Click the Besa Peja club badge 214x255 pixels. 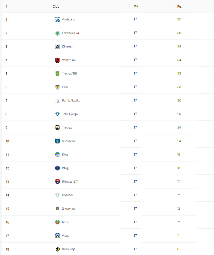(x=57, y=249)
